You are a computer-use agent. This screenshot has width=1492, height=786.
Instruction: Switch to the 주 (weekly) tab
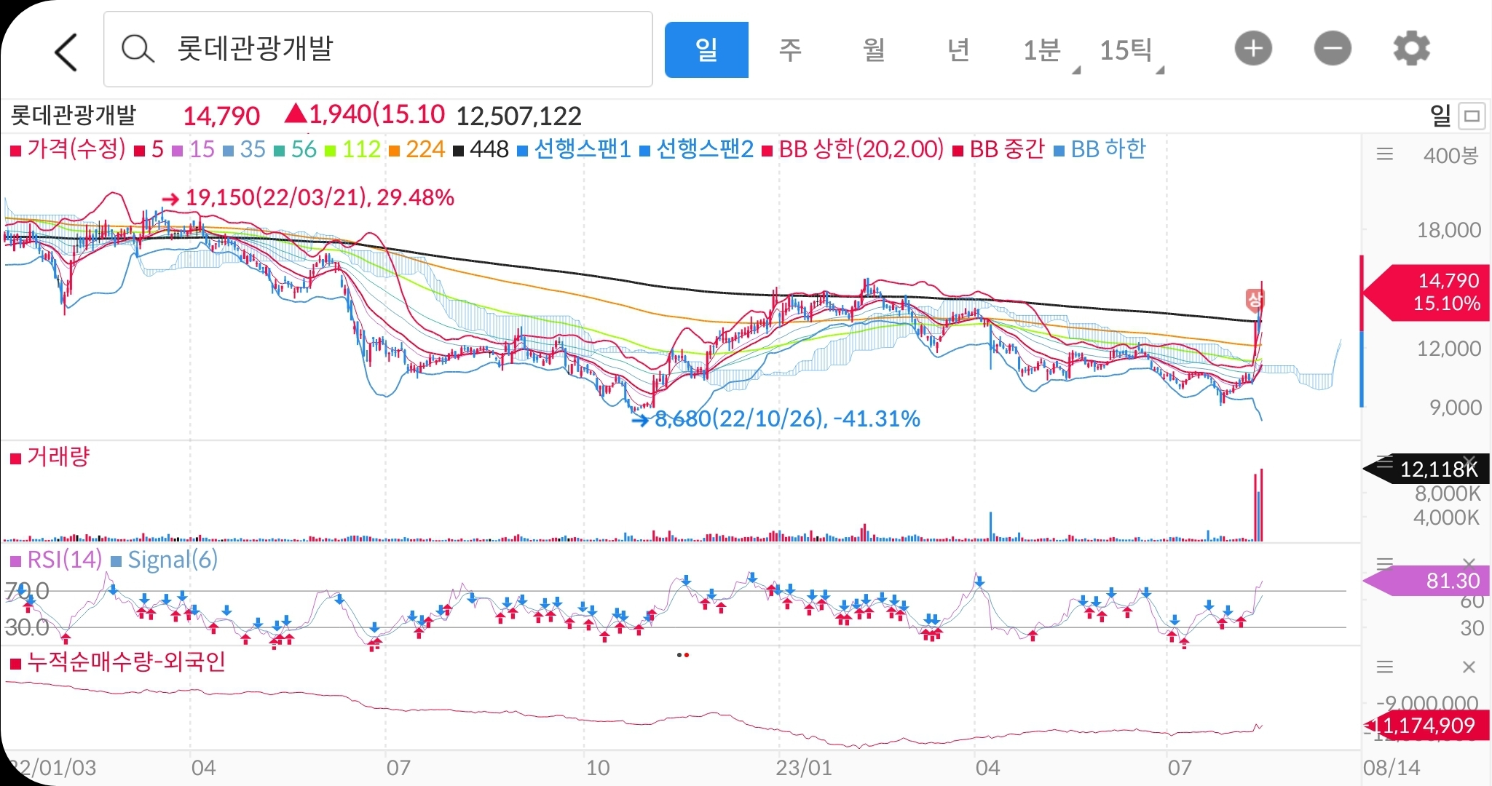(x=790, y=49)
